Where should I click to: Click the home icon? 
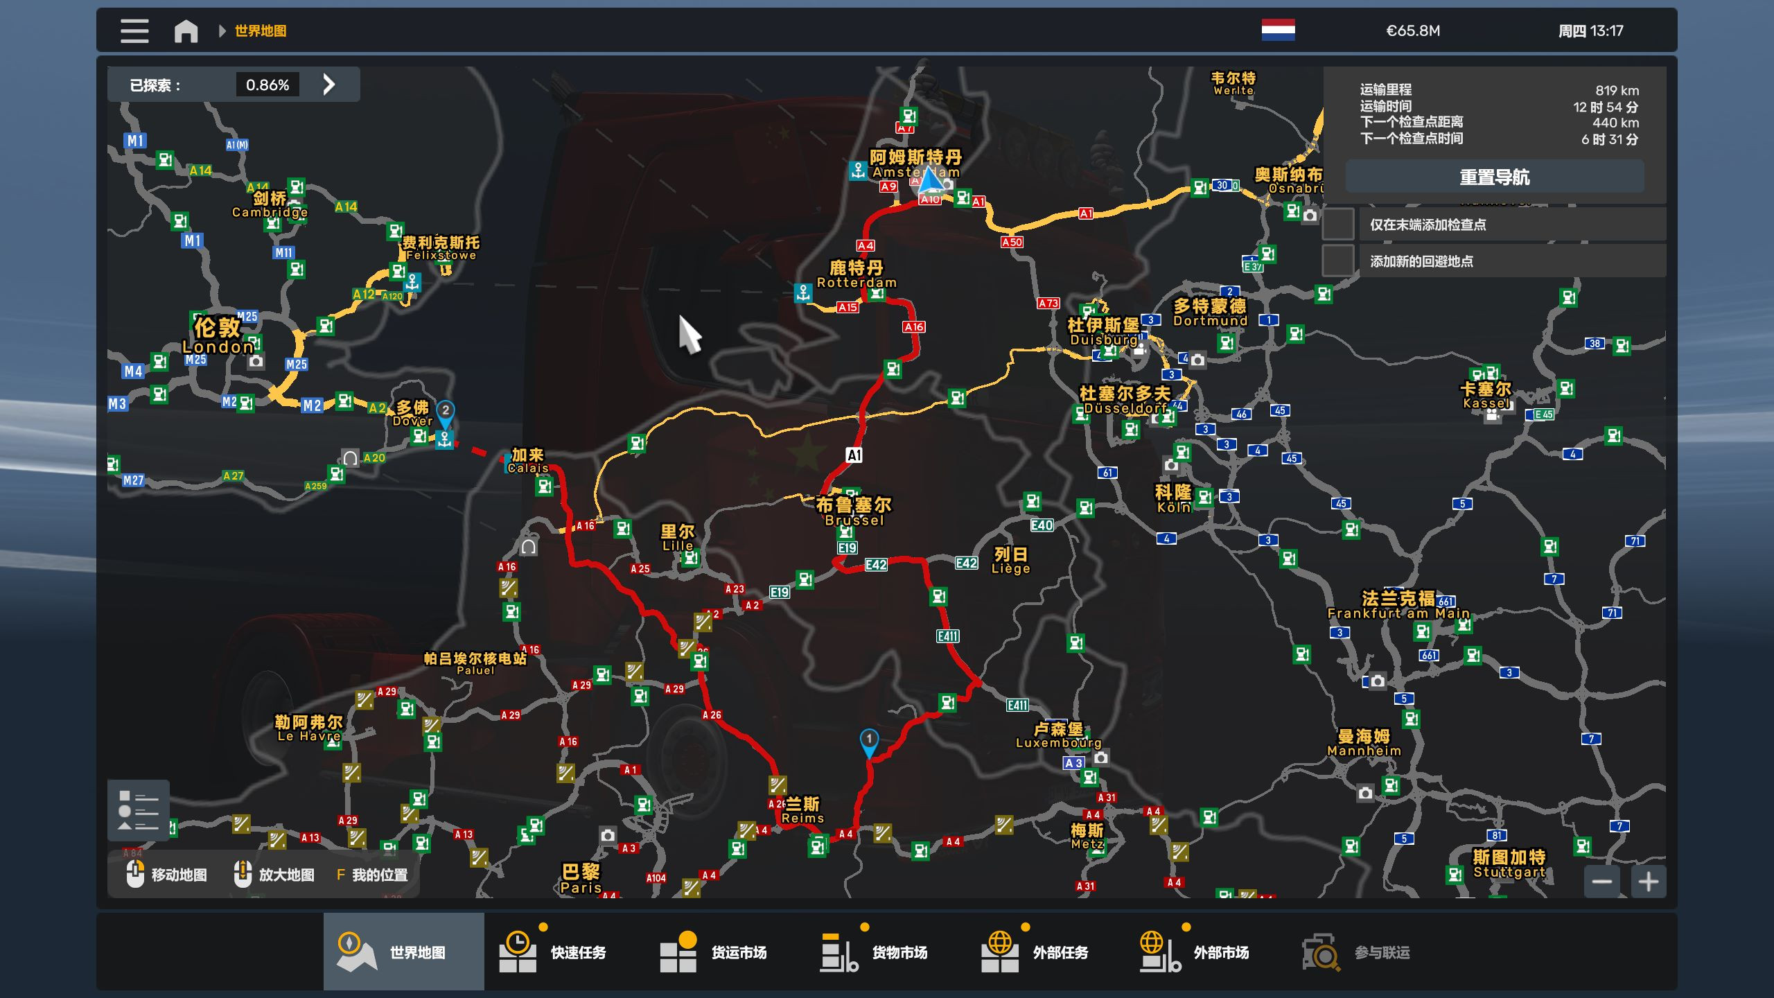(x=186, y=31)
